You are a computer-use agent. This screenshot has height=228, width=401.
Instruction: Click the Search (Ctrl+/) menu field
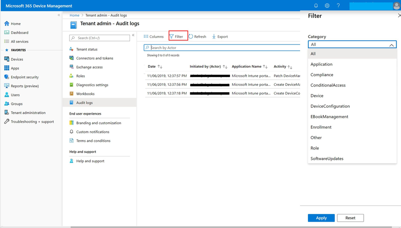pyautogui.click(x=100, y=38)
